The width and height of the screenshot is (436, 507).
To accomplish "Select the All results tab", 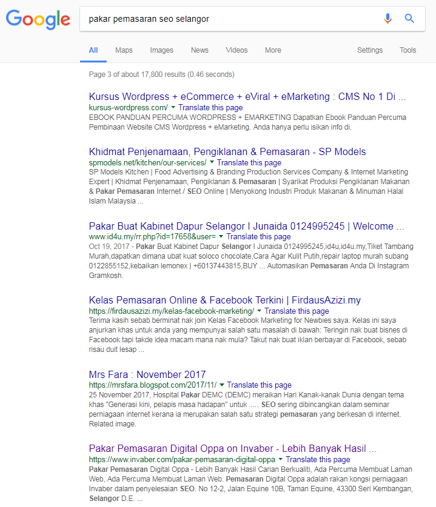I will tap(93, 50).
